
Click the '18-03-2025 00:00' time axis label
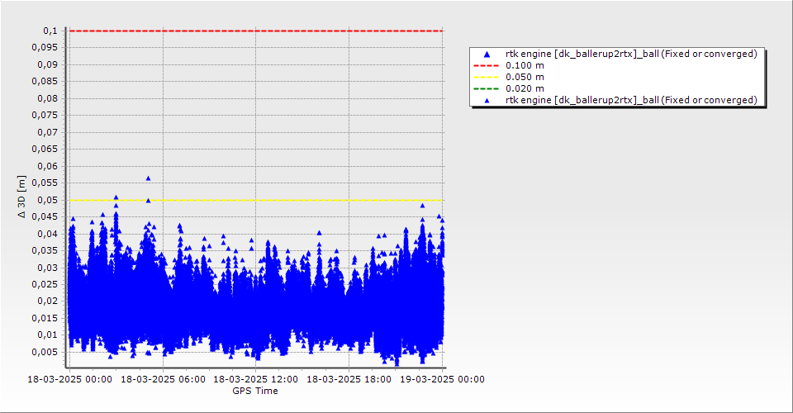[69, 379]
